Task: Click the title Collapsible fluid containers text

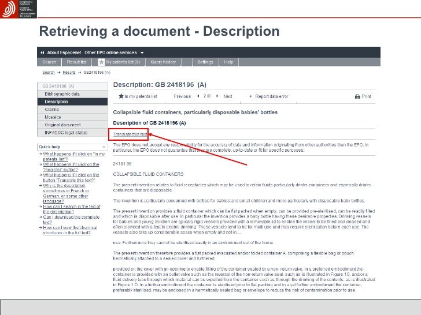Action: pos(195,112)
